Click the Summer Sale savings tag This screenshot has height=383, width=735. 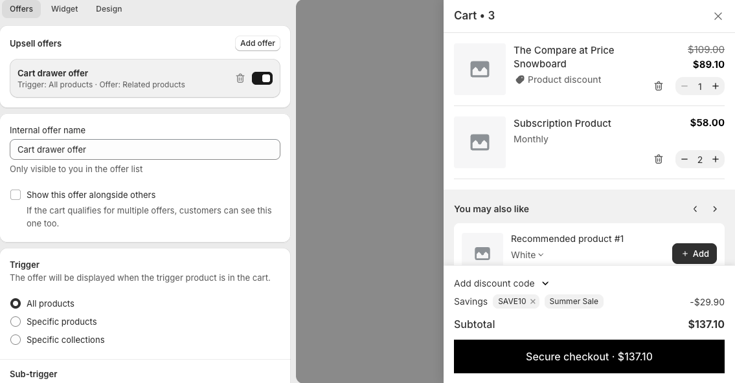pyautogui.click(x=574, y=301)
